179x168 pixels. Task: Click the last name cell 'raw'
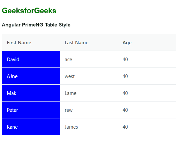click(x=89, y=110)
